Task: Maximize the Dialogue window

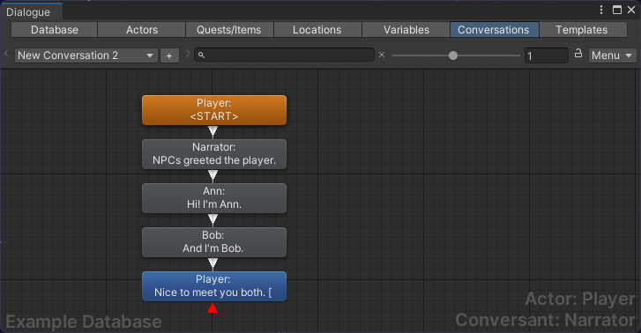Action: pos(617,10)
